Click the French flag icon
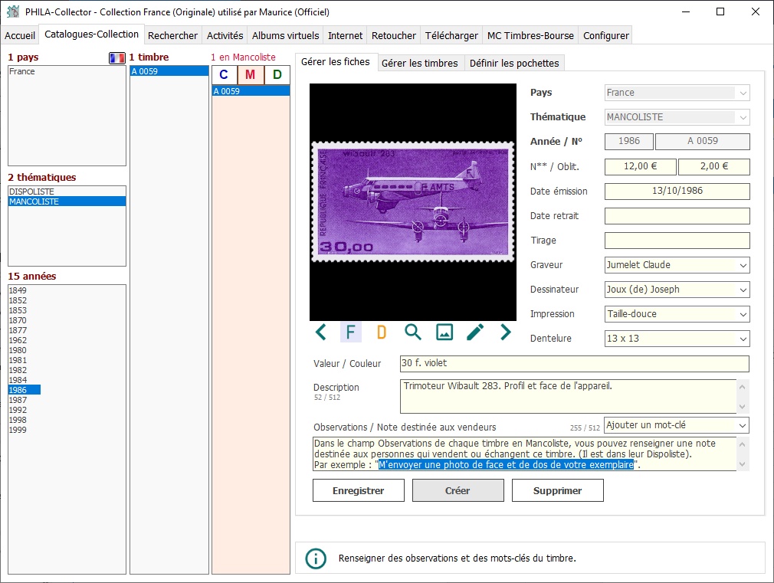 pyautogui.click(x=117, y=57)
